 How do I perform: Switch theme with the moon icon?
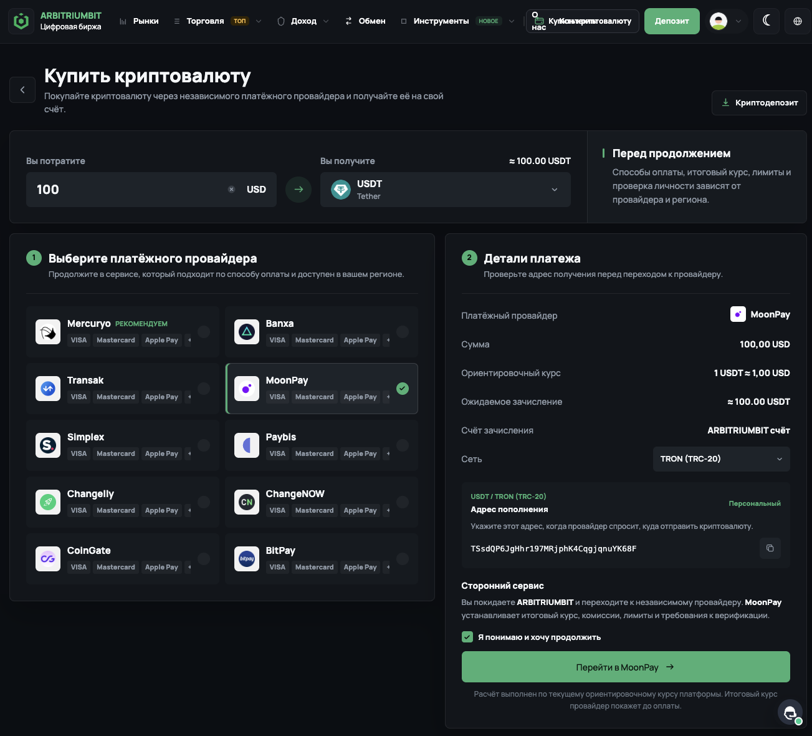(x=767, y=21)
